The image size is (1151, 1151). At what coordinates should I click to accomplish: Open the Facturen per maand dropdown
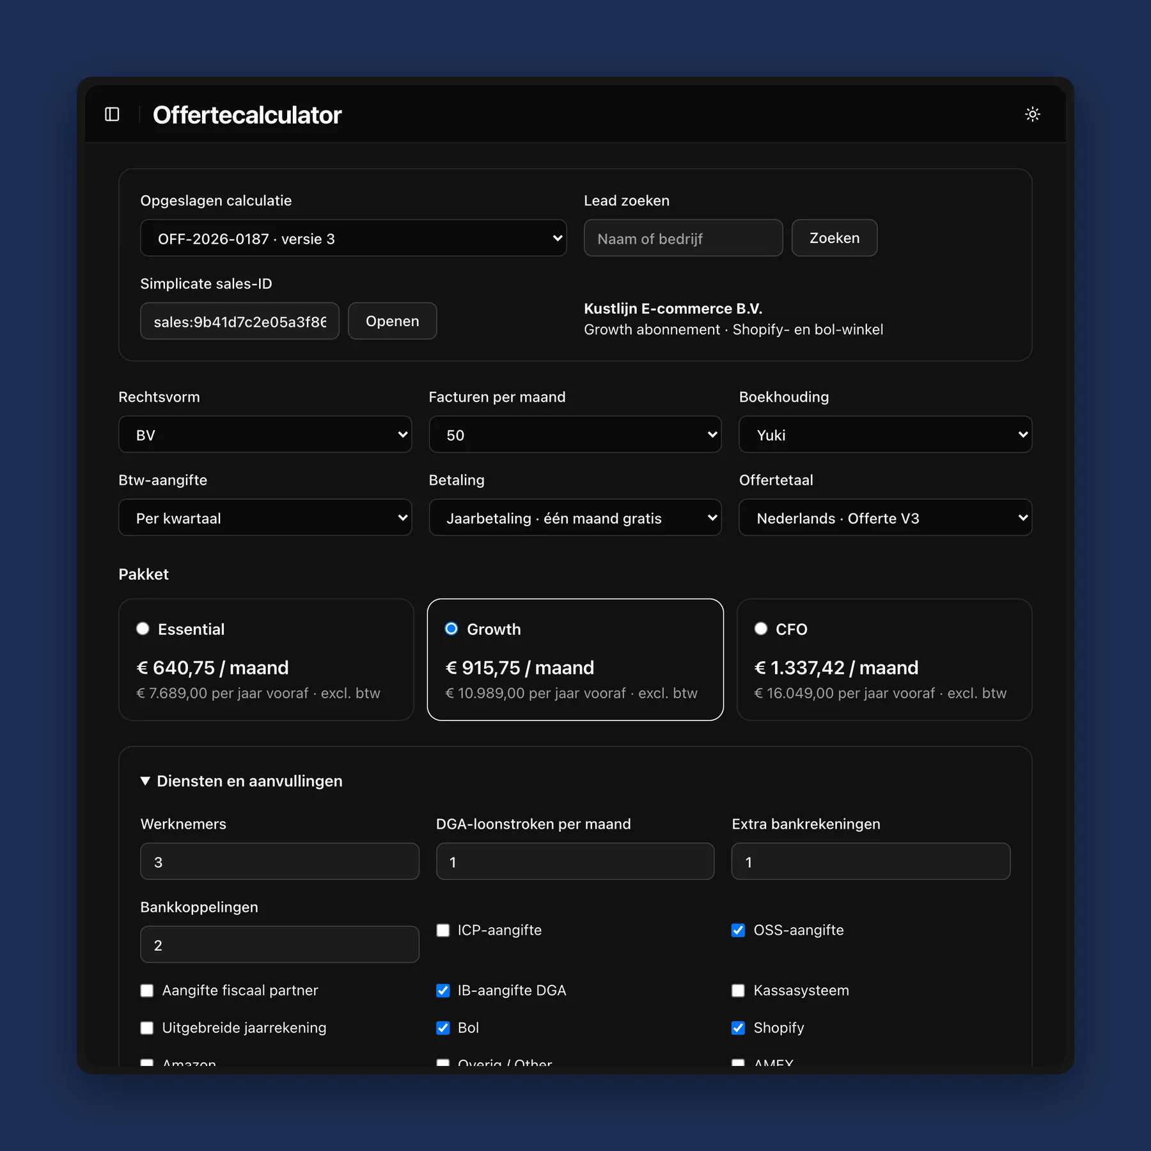coord(575,435)
